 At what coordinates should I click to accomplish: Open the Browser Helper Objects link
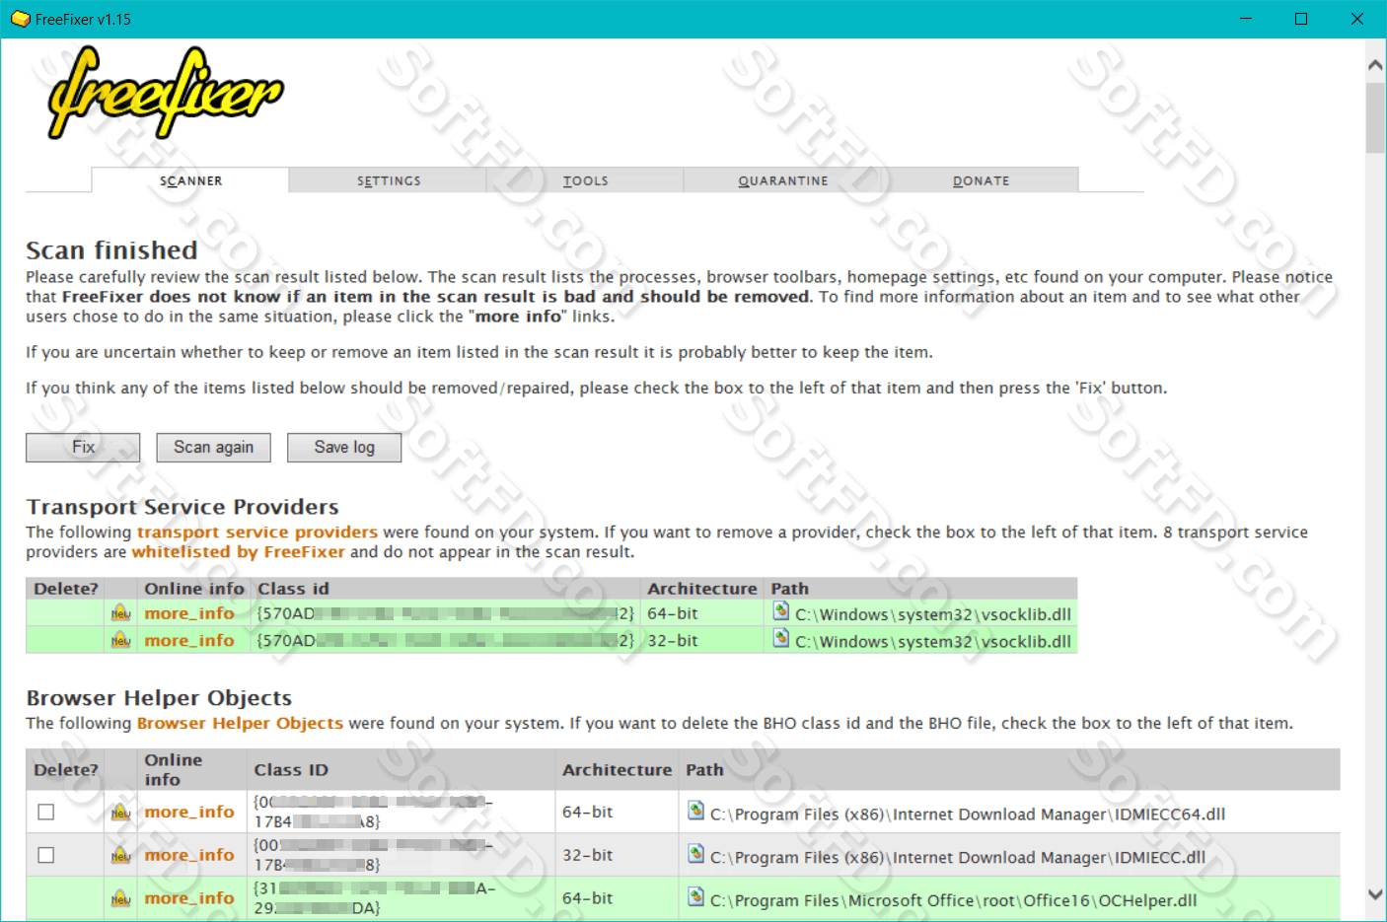coord(240,724)
